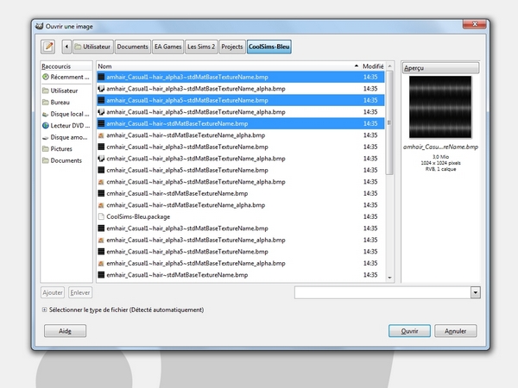The width and height of the screenshot is (518, 388).
Task: Select amhair_Casual1~hair~stdMatBaseTextureName_alpha.bmp
Action: coord(241,135)
